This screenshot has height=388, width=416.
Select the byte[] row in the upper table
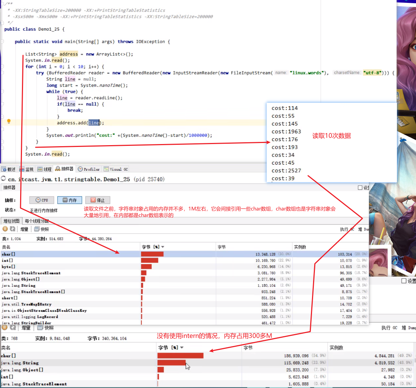184,267
